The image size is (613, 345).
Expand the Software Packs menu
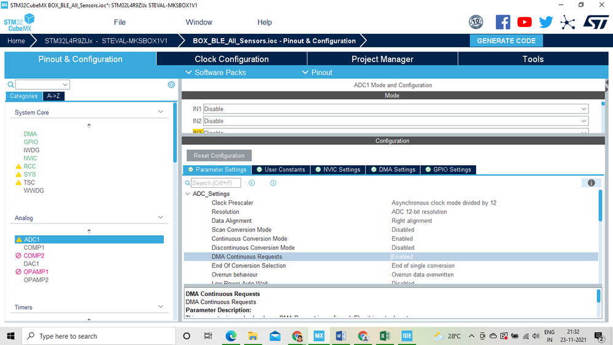216,72
